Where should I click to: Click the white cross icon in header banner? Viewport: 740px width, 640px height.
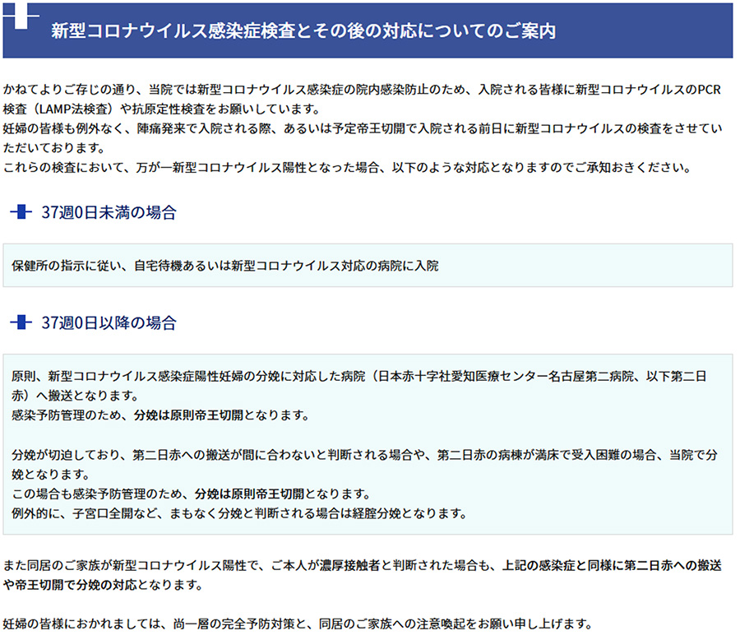pos(27,18)
